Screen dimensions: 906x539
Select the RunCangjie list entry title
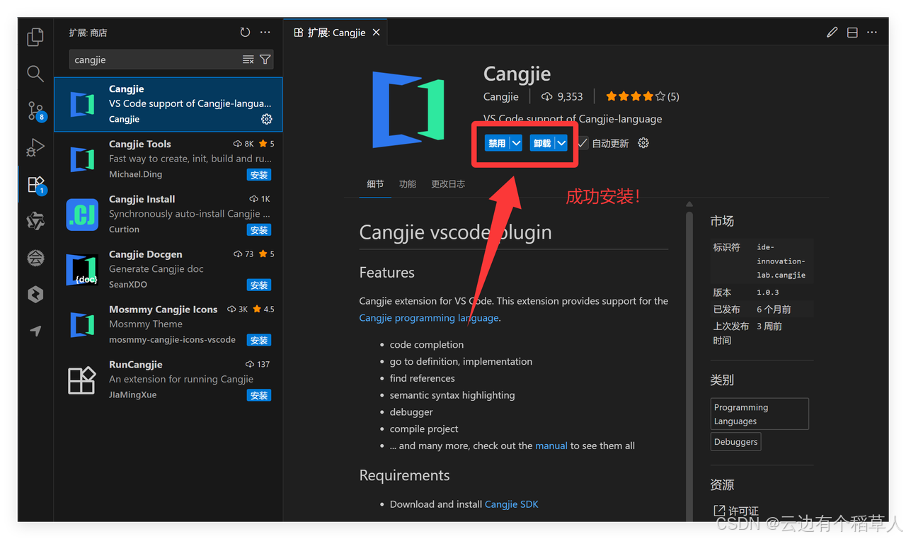pyautogui.click(x=136, y=365)
